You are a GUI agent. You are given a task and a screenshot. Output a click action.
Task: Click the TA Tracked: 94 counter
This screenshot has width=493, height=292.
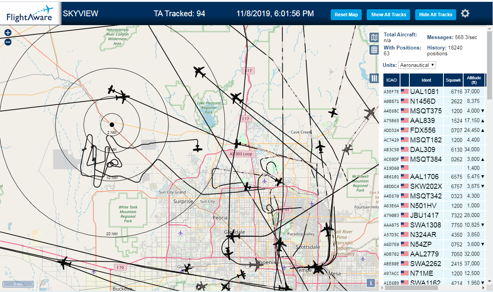(179, 14)
